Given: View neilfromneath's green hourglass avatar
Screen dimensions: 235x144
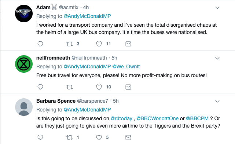Looking at the screenshot, I should [24, 64].
